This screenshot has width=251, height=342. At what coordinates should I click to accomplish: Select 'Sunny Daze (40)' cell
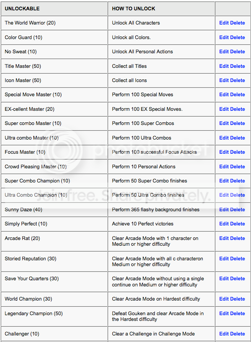54,210
